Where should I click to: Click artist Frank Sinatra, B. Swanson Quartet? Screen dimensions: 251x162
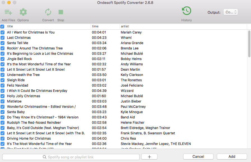pyautogui.click(x=148, y=133)
